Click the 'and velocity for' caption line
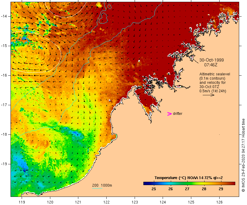 tap(212, 83)
